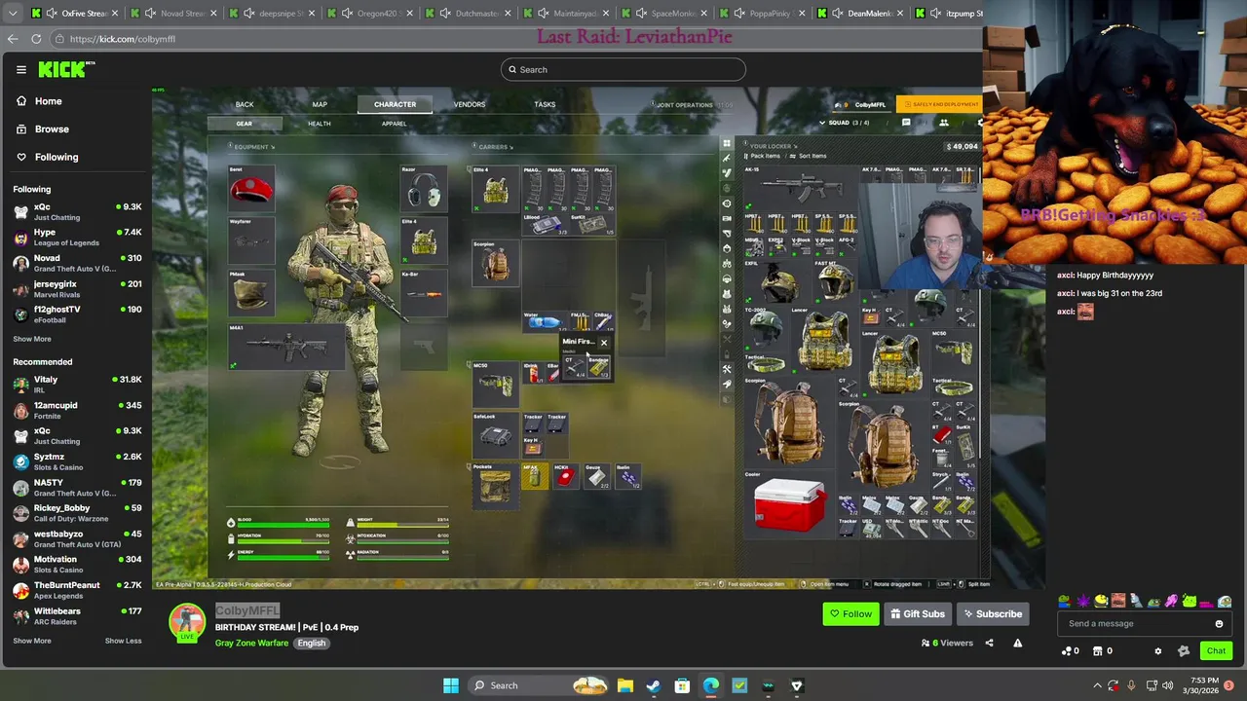Open TheBurntPeanut recommended channel
Image resolution: width=1247 pixels, height=701 pixels.
77,590
